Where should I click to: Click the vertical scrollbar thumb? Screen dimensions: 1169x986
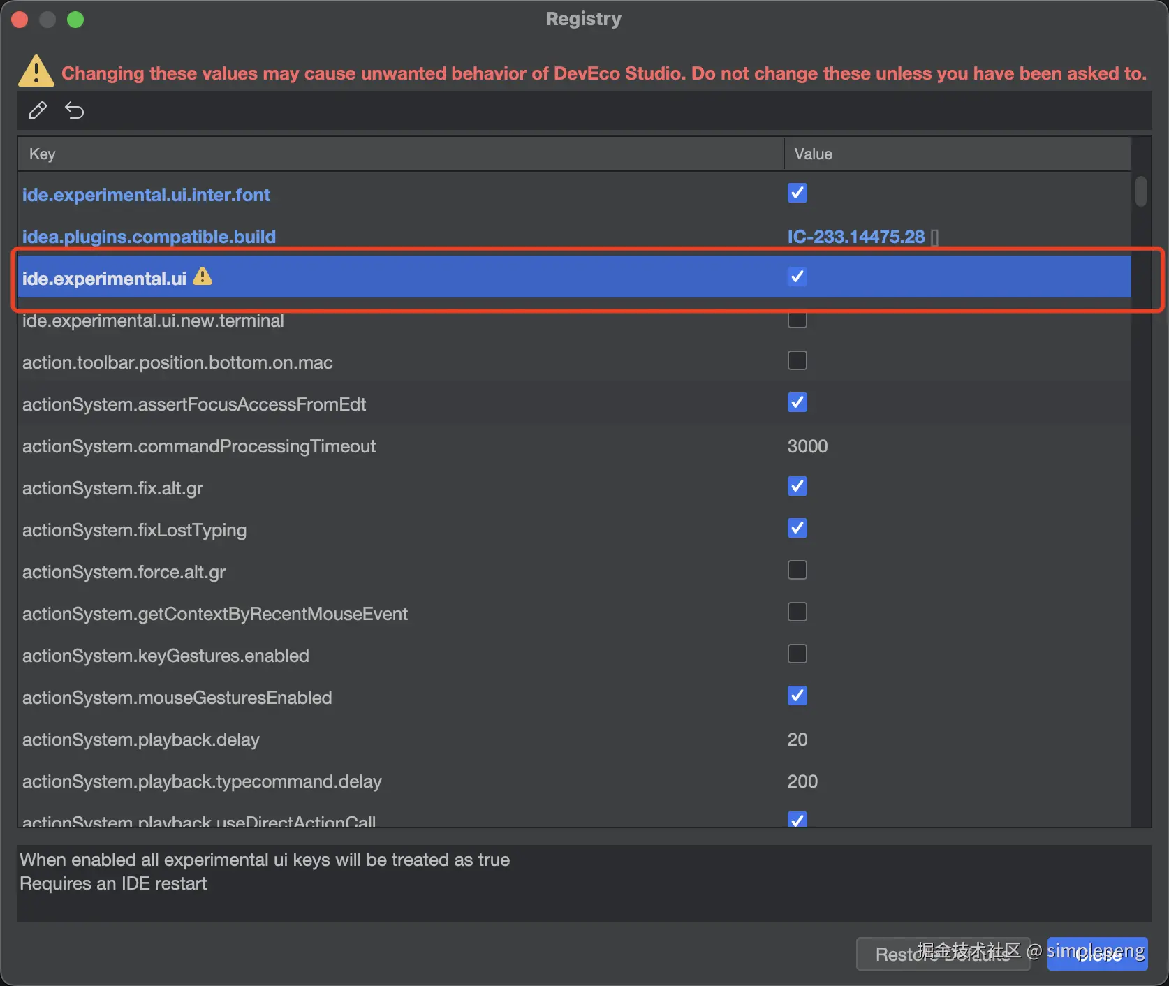pos(1141,191)
